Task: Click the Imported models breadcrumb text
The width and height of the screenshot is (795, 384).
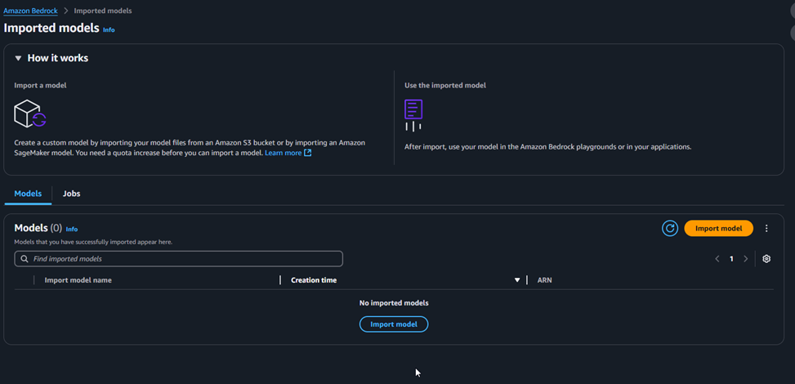Action: tap(103, 11)
